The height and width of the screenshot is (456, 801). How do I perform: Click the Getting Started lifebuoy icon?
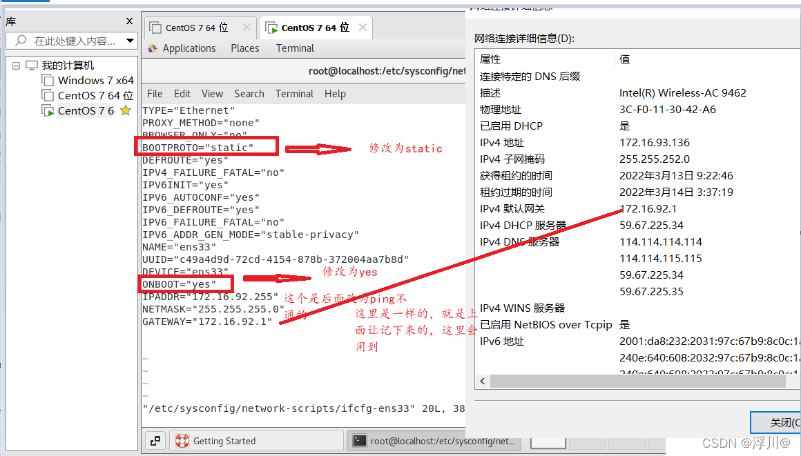(x=182, y=441)
